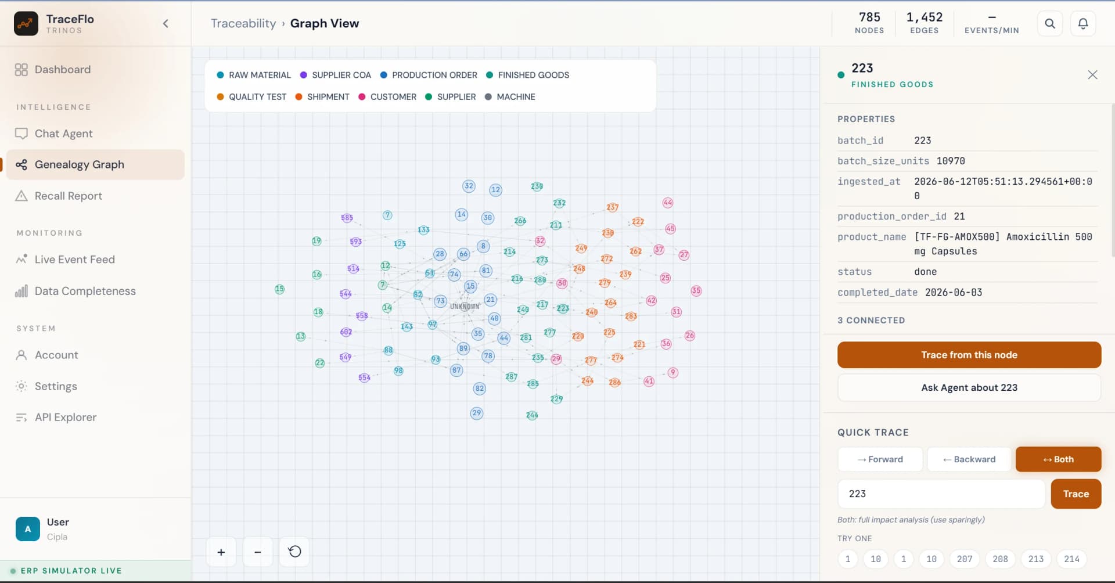Viewport: 1115px width, 583px height.
Task: Toggle Machine legend item
Action: coord(510,97)
